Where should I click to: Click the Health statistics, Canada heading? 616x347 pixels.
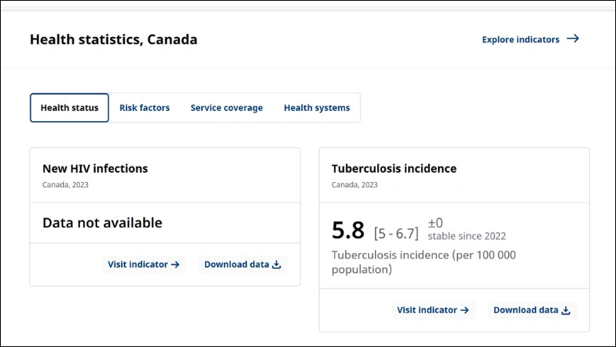(x=113, y=39)
